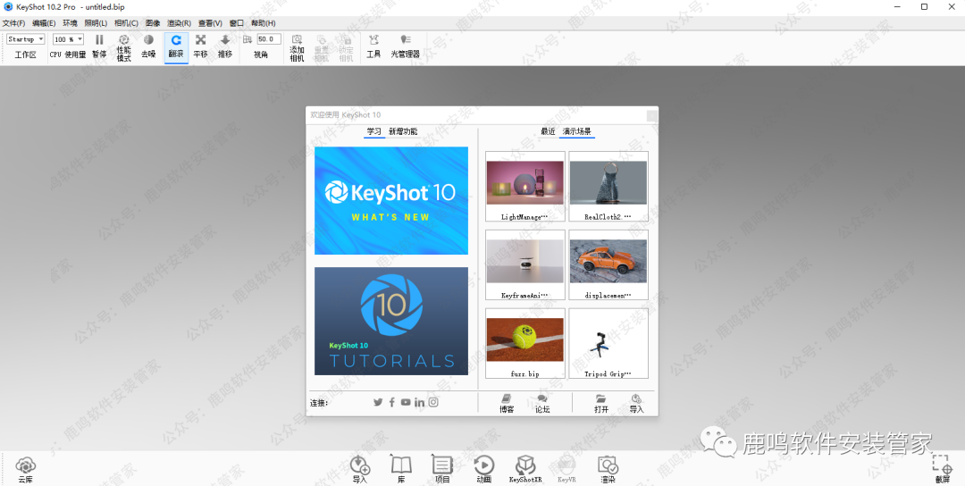Open the Cloud Library (云库) icon
Screen dimensions: 965x486
pos(25,465)
